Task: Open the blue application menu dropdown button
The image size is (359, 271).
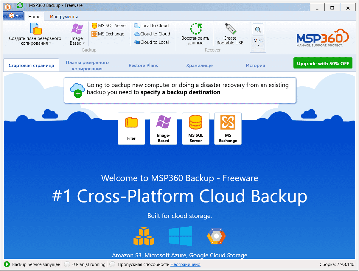Action: click(x=13, y=16)
